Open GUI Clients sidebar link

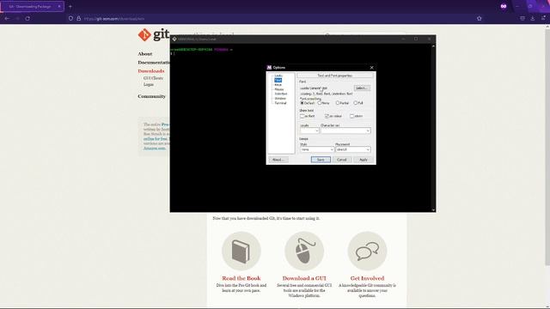pyautogui.click(x=153, y=78)
